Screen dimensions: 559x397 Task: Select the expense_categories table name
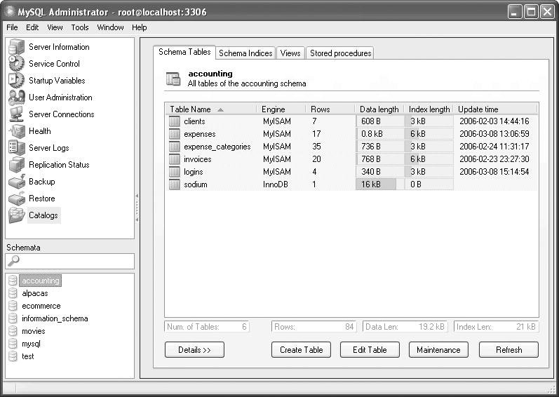click(x=217, y=147)
